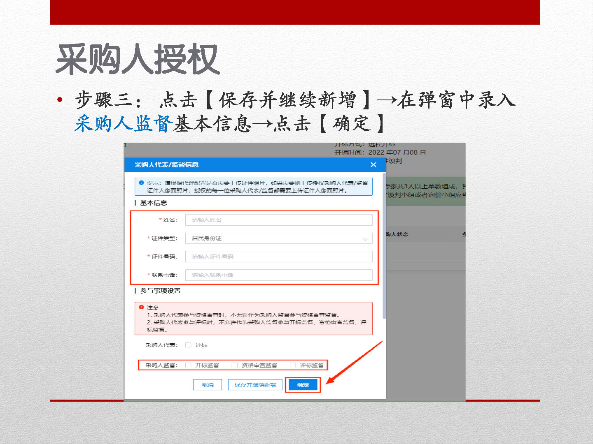Close the 采购人代表/监督信息 dialog

(x=373, y=165)
